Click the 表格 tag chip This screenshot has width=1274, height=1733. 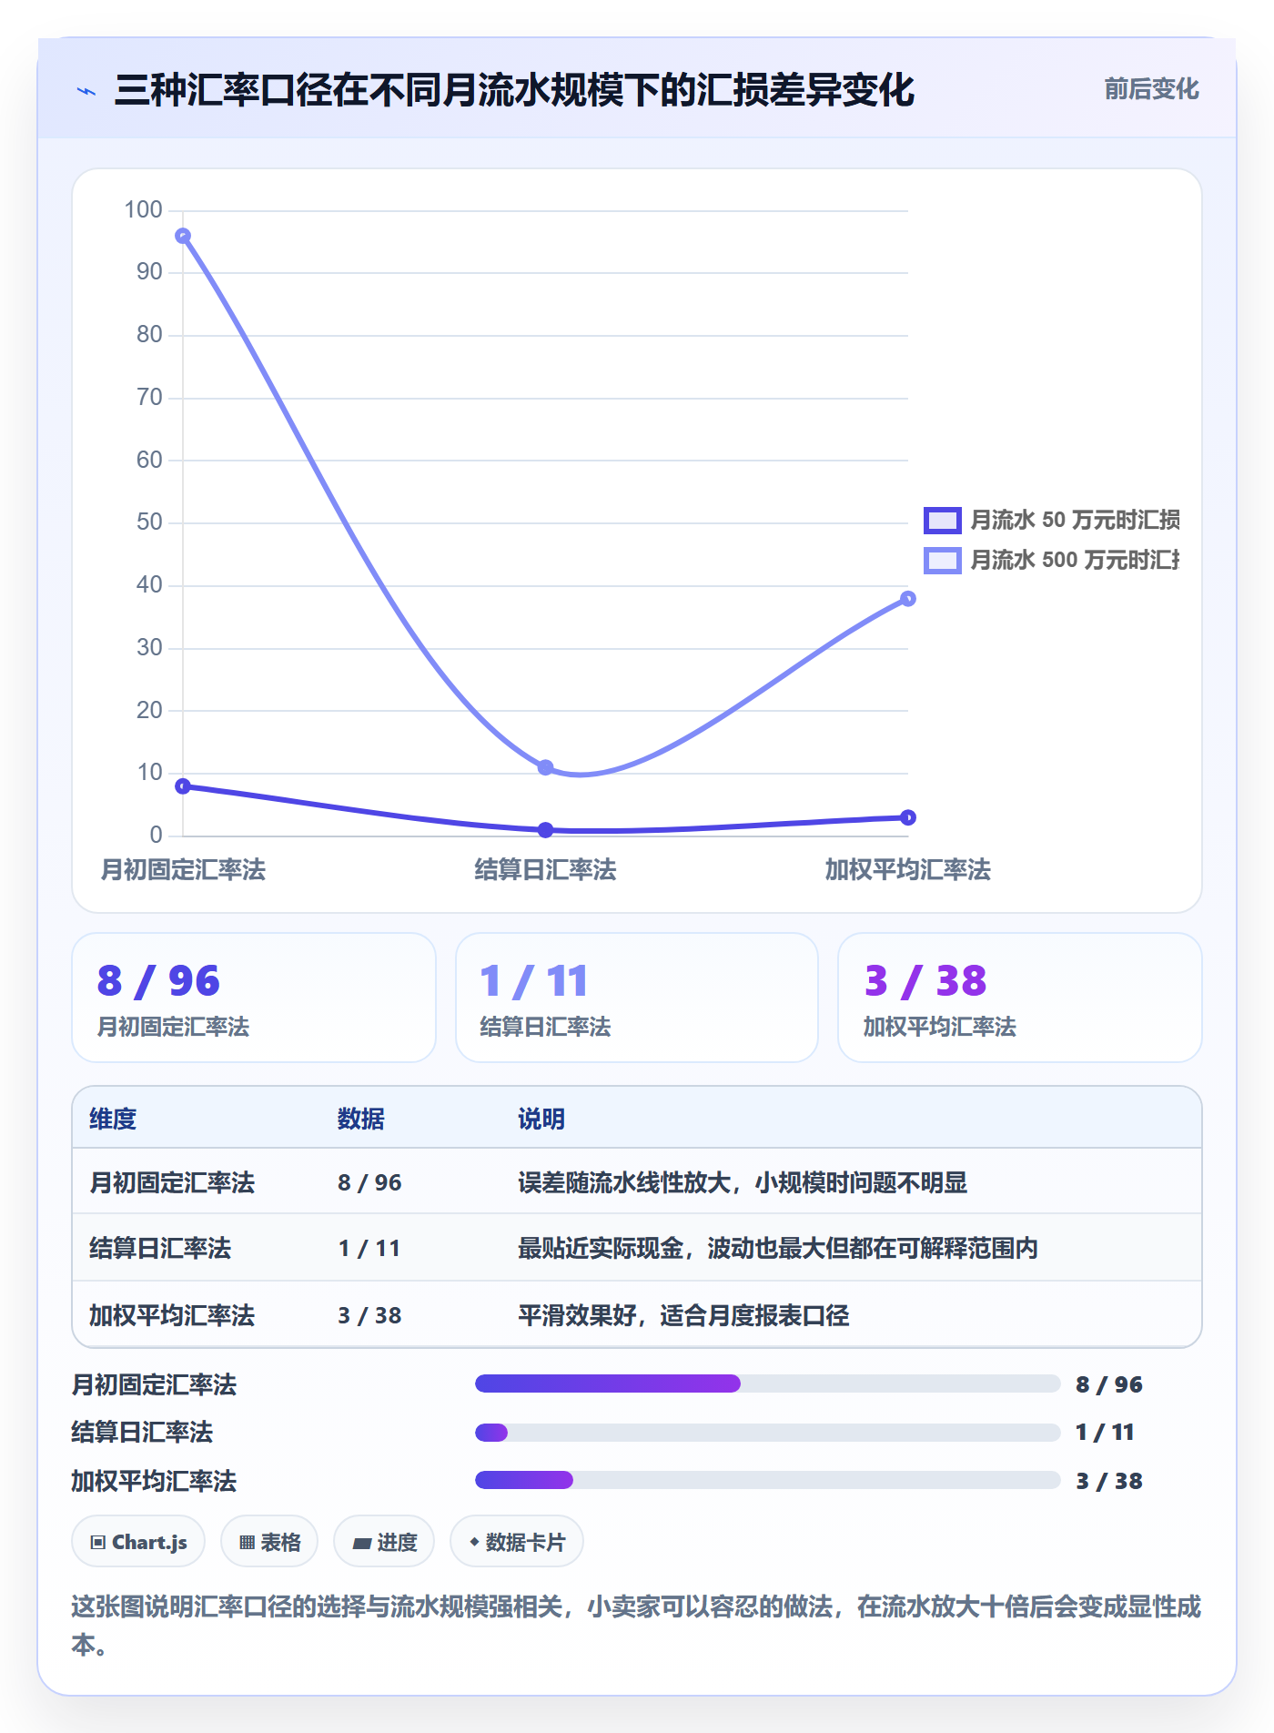[x=269, y=1542]
